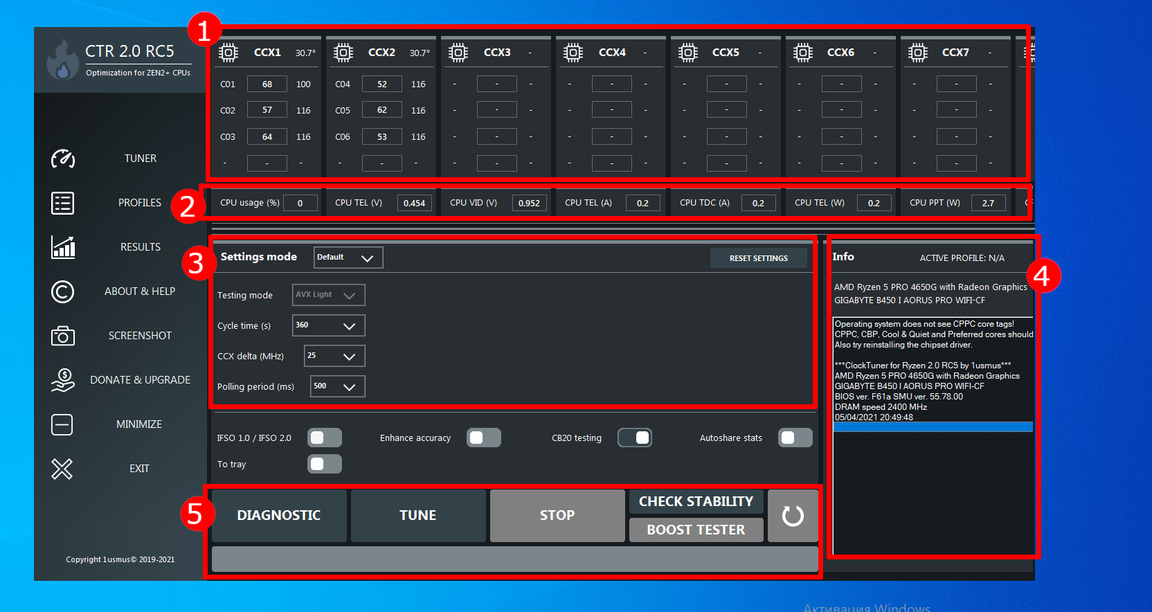Image resolution: width=1152 pixels, height=612 pixels.
Task: Open the Polling period (ms) dropdown
Action: click(x=338, y=386)
